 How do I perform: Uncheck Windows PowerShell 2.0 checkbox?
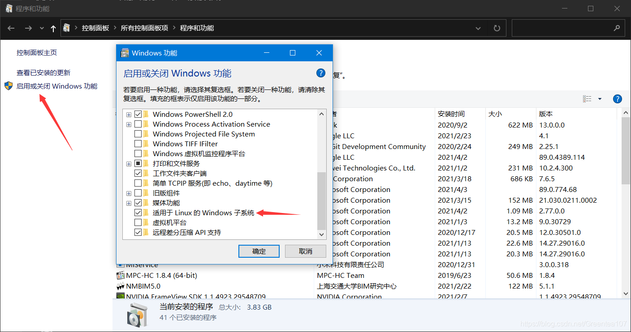tap(138, 114)
